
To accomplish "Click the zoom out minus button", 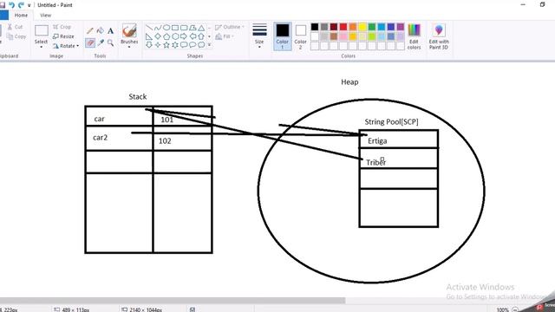I will (515, 309).
